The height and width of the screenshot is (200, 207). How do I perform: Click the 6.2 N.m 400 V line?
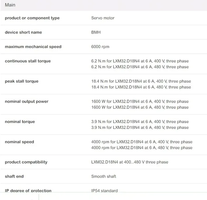[x=140, y=61]
